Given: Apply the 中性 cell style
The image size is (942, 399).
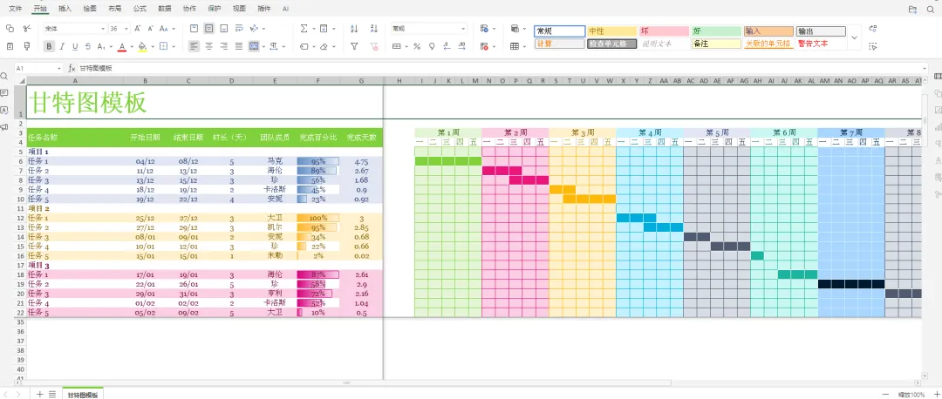Looking at the screenshot, I should [x=611, y=31].
